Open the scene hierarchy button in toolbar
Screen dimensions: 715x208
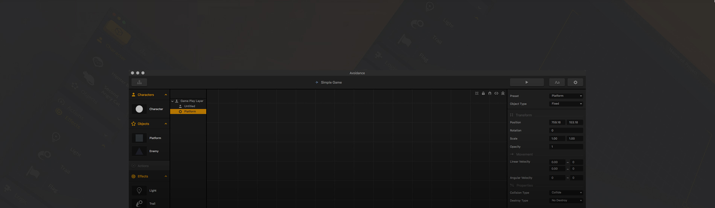tap(139, 82)
